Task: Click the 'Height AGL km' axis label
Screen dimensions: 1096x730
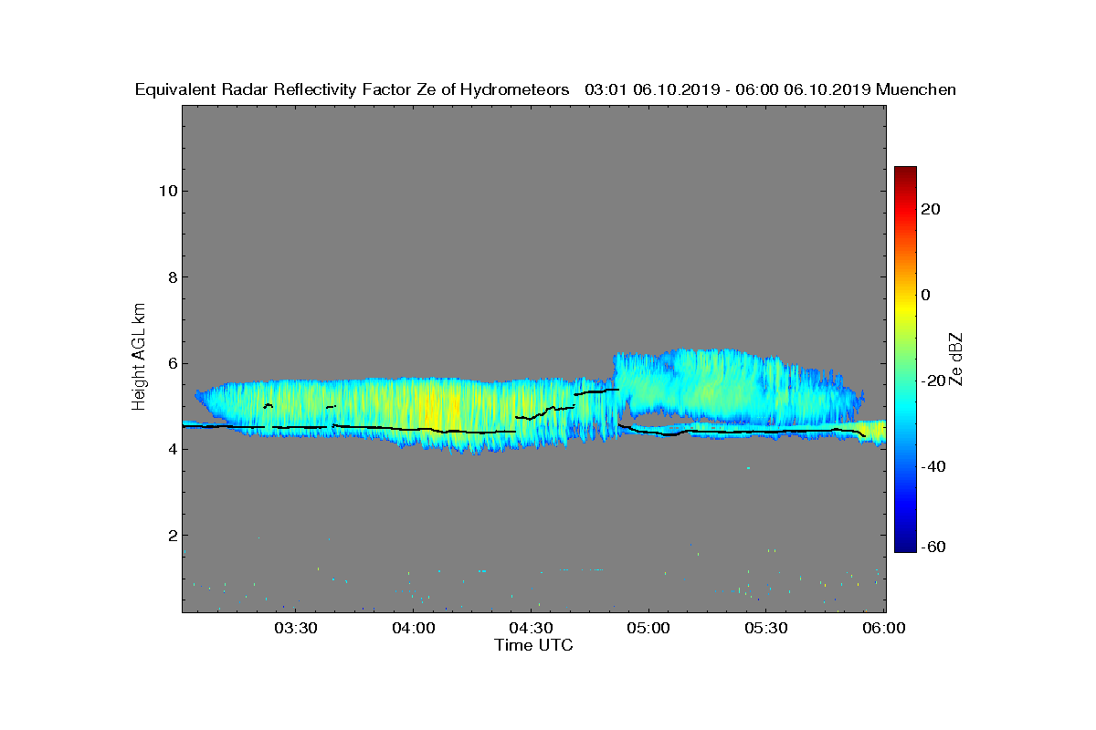Action: [x=139, y=358]
